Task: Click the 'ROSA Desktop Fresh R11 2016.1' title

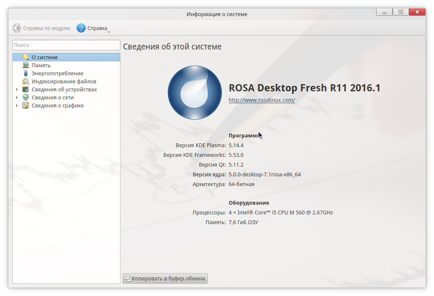Action: pos(304,88)
